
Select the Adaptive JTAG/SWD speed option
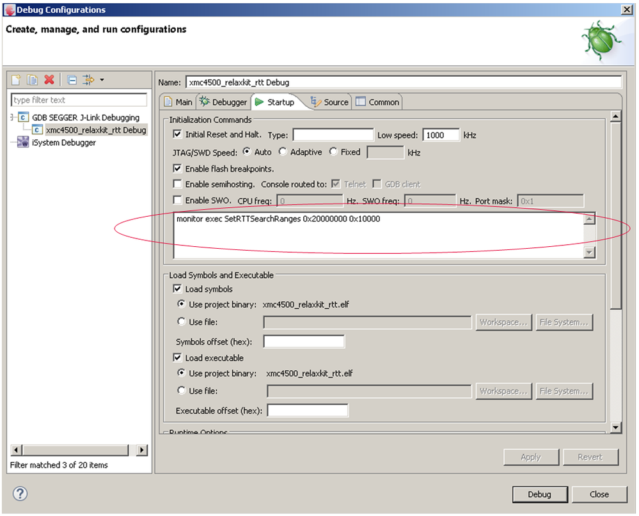click(283, 152)
